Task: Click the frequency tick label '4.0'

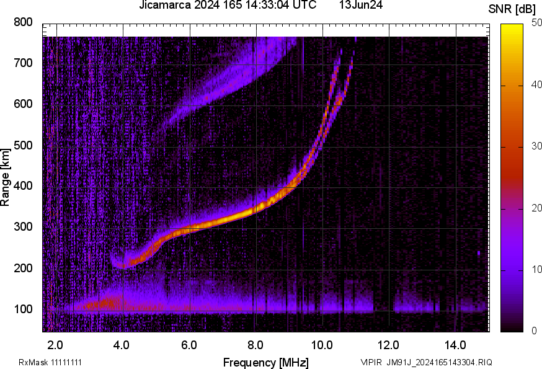Action: pyautogui.click(x=122, y=345)
